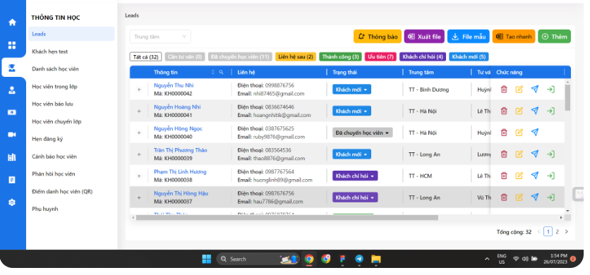This screenshot has width=590, height=275.
Task: Click green arrow icon for Nguyễn Thị Hồng Hậu
Action: point(550,197)
